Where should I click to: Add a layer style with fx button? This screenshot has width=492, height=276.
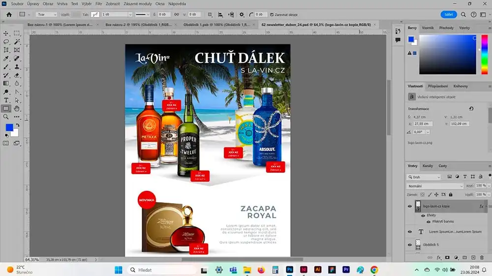(x=439, y=257)
